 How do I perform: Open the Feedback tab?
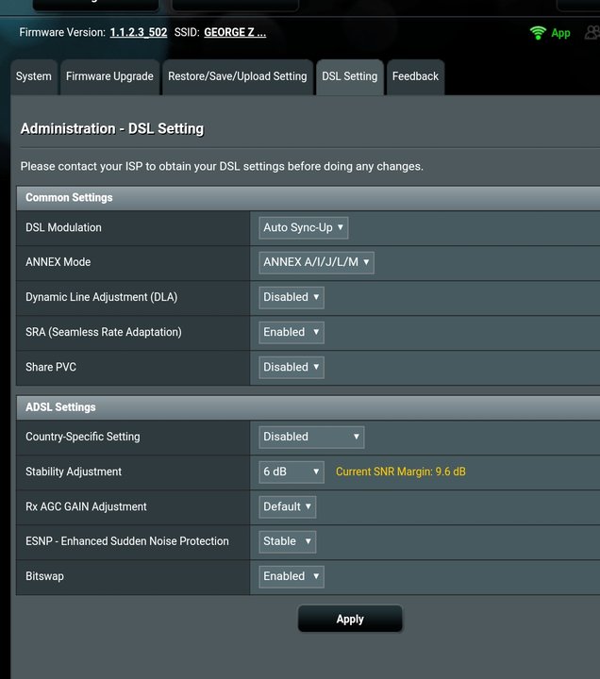[415, 76]
